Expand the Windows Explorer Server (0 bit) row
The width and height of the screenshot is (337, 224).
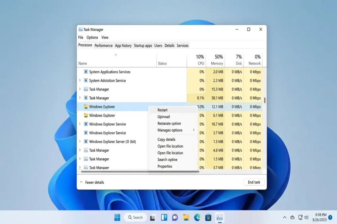[80, 141]
